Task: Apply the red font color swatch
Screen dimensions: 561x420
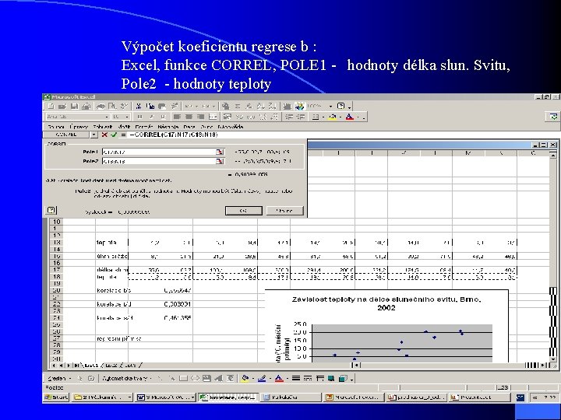Action: pyautogui.click(x=350, y=117)
